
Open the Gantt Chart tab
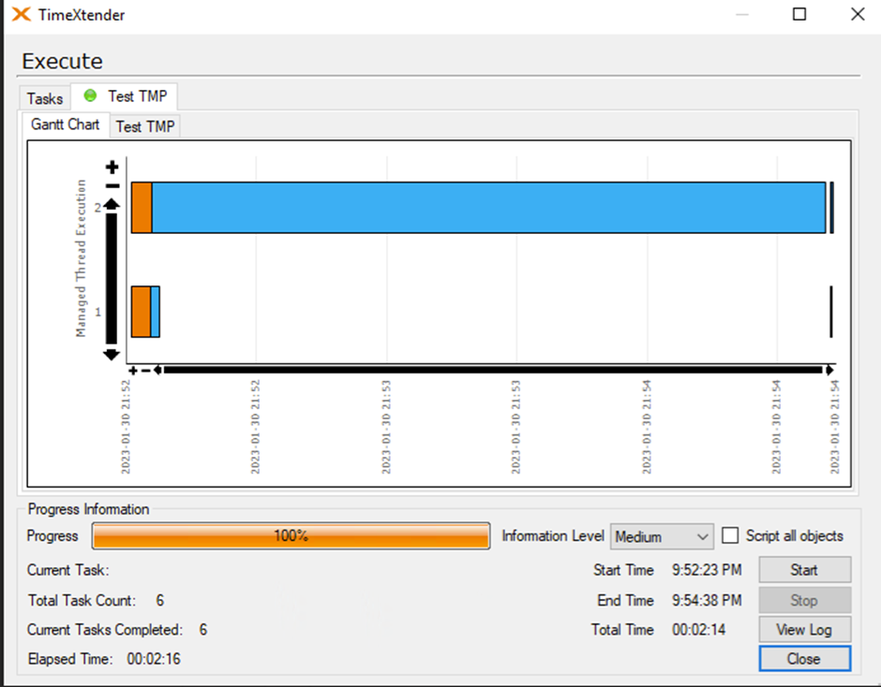66,124
